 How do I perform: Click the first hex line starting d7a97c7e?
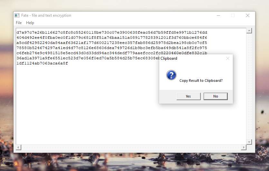pyautogui.click(x=112, y=32)
